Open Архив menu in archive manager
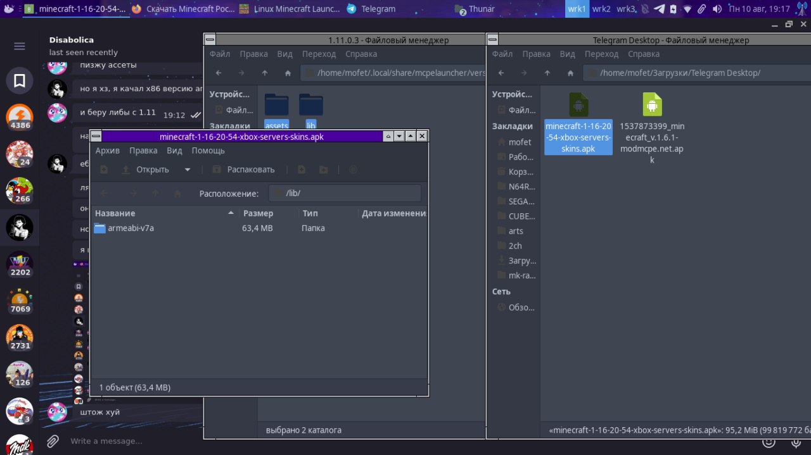 tap(108, 151)
